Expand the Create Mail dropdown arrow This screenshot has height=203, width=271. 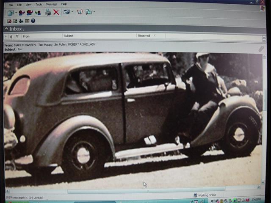(x=16, y=13)
